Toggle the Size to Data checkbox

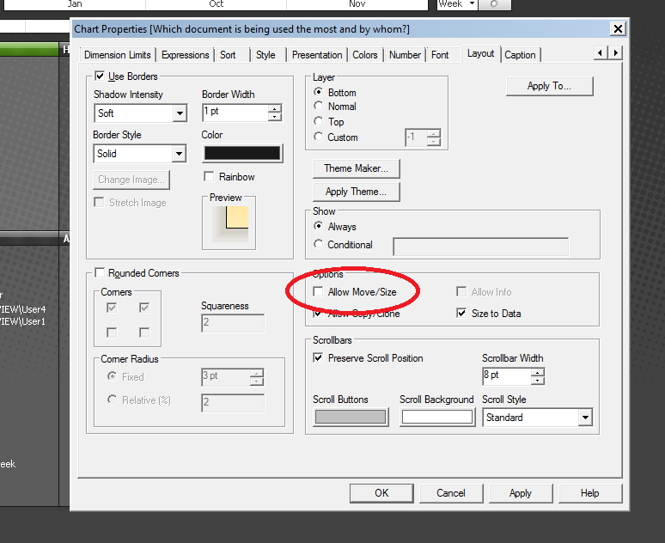[x=461, y=313]
